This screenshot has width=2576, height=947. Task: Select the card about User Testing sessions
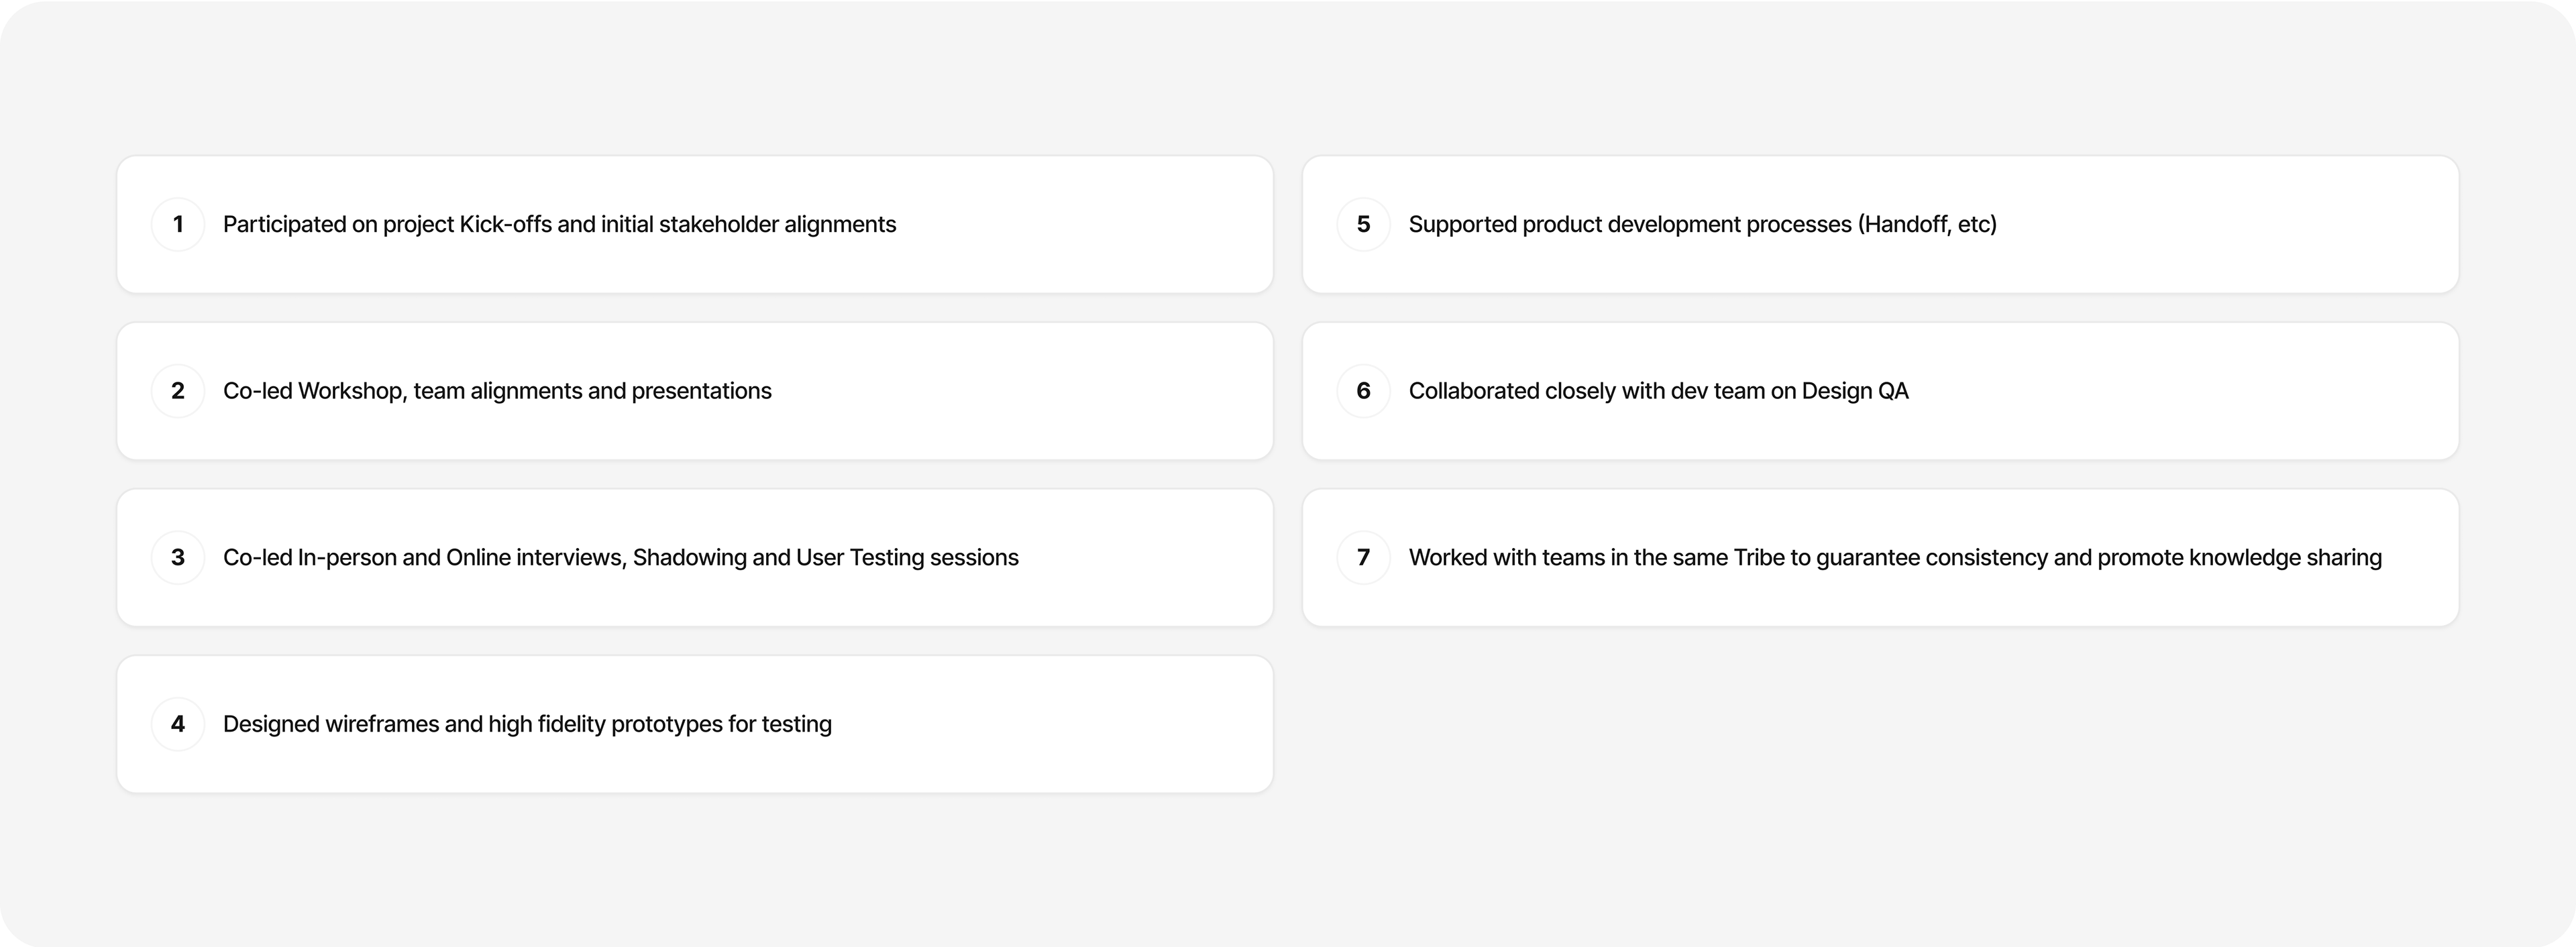coord(695,557)
